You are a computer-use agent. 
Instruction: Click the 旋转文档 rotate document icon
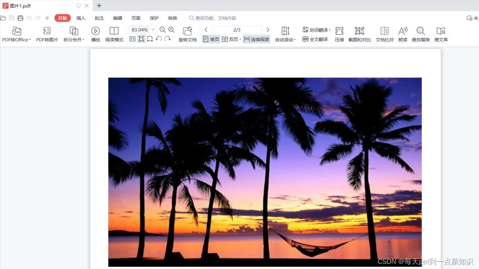(x=188, y=31)
